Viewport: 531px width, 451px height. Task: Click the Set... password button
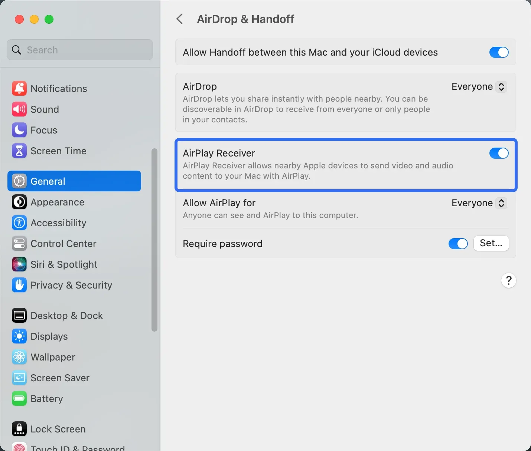[491, 243]
